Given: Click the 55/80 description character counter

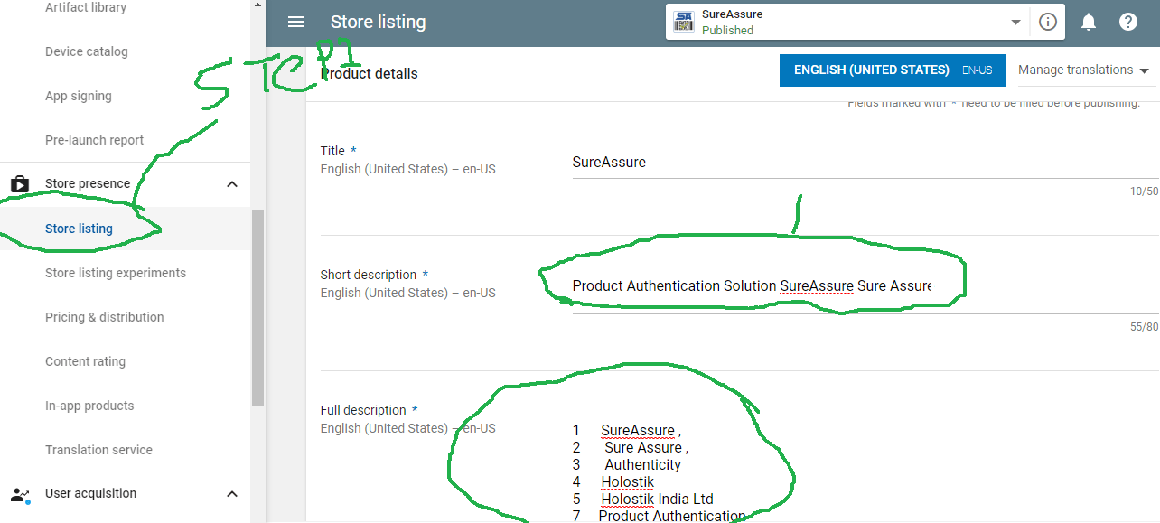Looking at the screenshot, I should tap(1144, 327).
